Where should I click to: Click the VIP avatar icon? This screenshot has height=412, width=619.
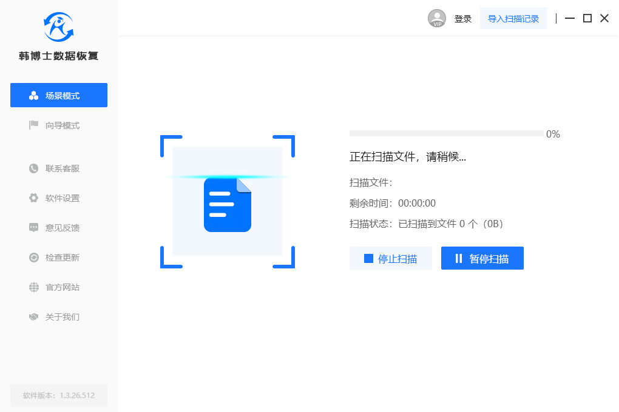436,18
